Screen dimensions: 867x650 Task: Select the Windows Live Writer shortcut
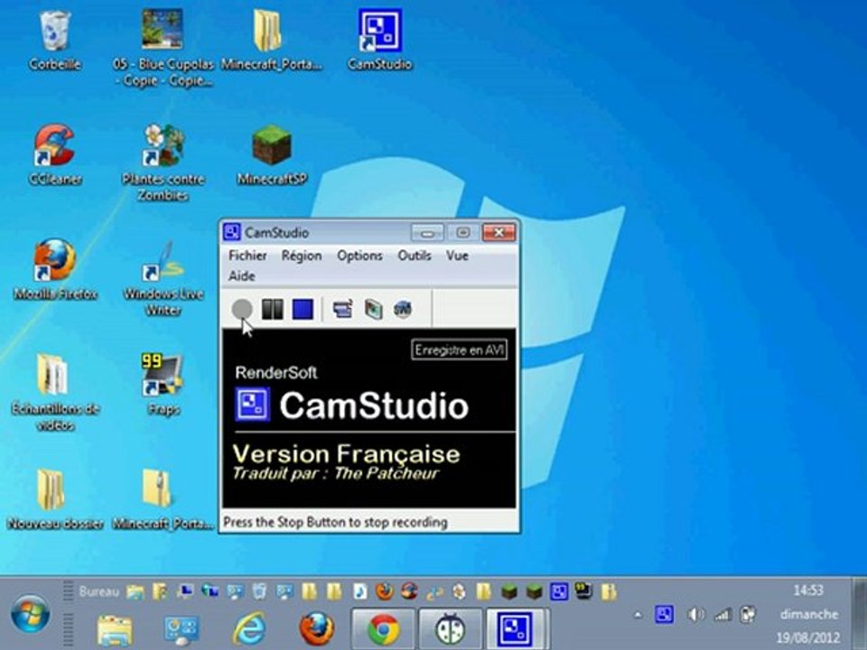pyautogui.click(x=163, y=278)
